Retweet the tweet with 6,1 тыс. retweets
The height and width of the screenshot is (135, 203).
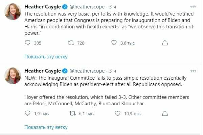coord(71,113)
